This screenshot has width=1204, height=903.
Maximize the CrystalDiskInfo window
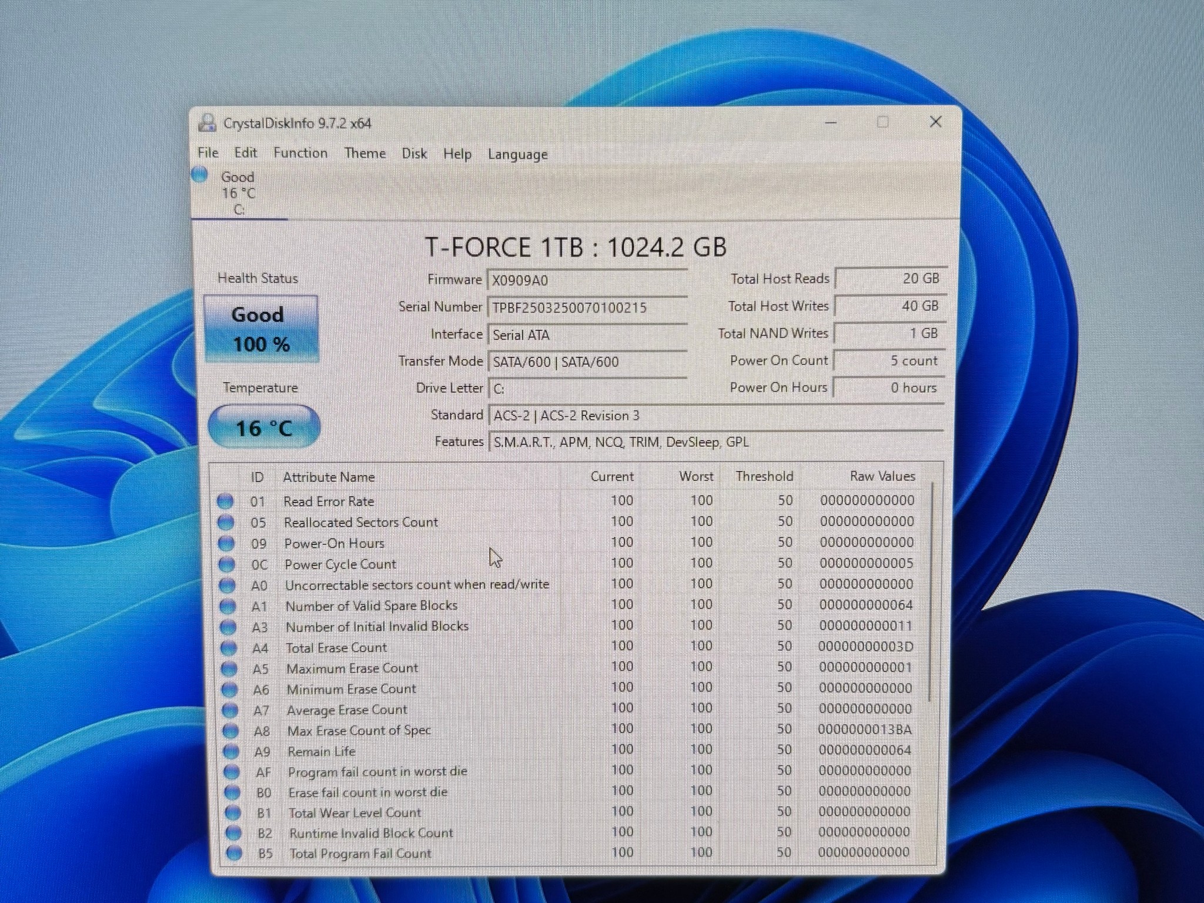(x=882, y=122)
